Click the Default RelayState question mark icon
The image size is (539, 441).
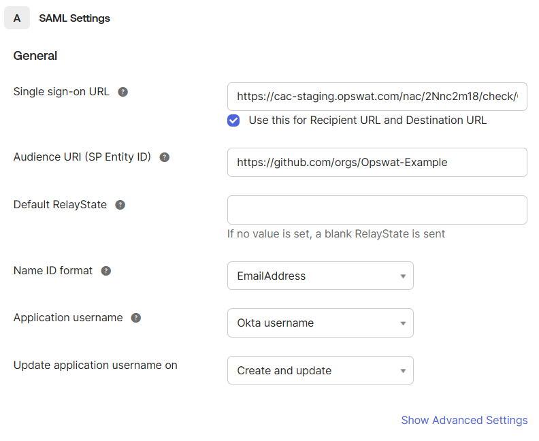coord(120,205)
